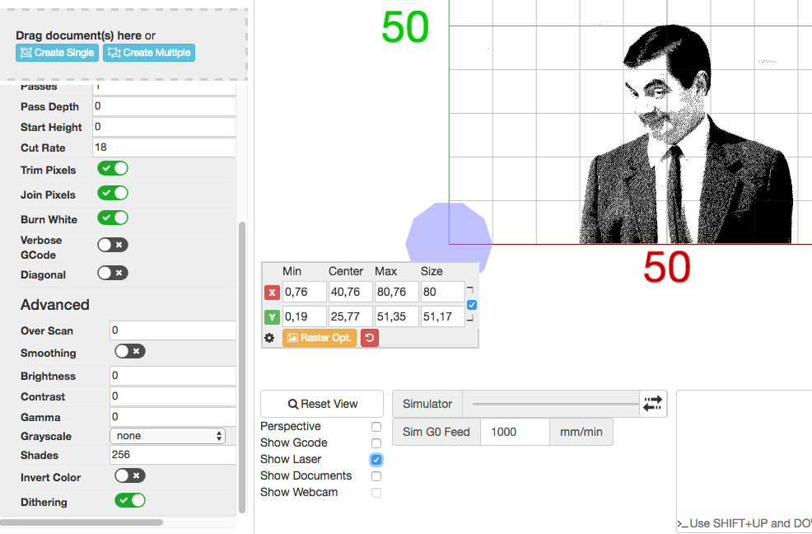Click the Create Multiple button

pos(149,53)
